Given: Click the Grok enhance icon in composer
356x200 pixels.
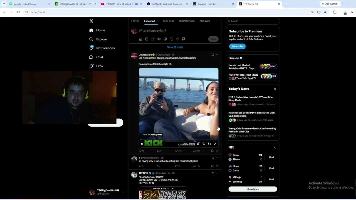Looking at the screenshot, I should 153,39.
